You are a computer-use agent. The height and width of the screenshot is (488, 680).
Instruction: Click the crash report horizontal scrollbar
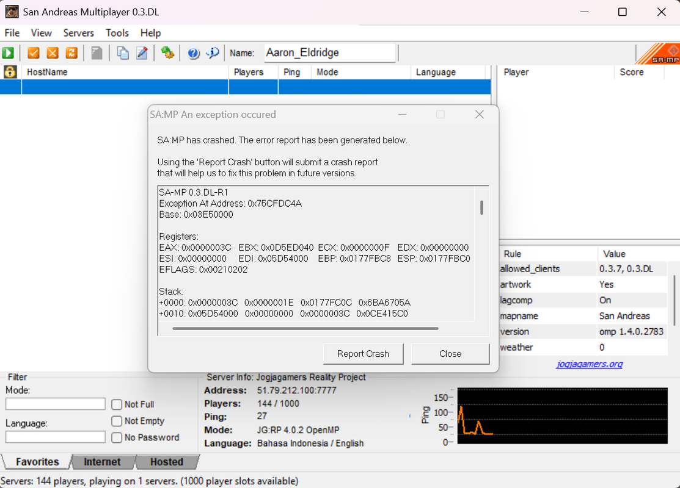pyautogui.click(x=305, y=329)
